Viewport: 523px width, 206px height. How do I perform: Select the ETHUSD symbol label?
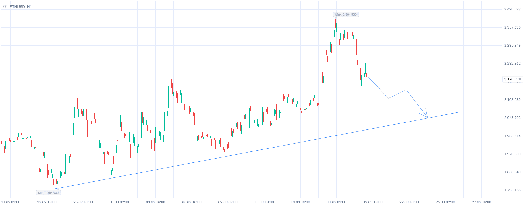17,7
